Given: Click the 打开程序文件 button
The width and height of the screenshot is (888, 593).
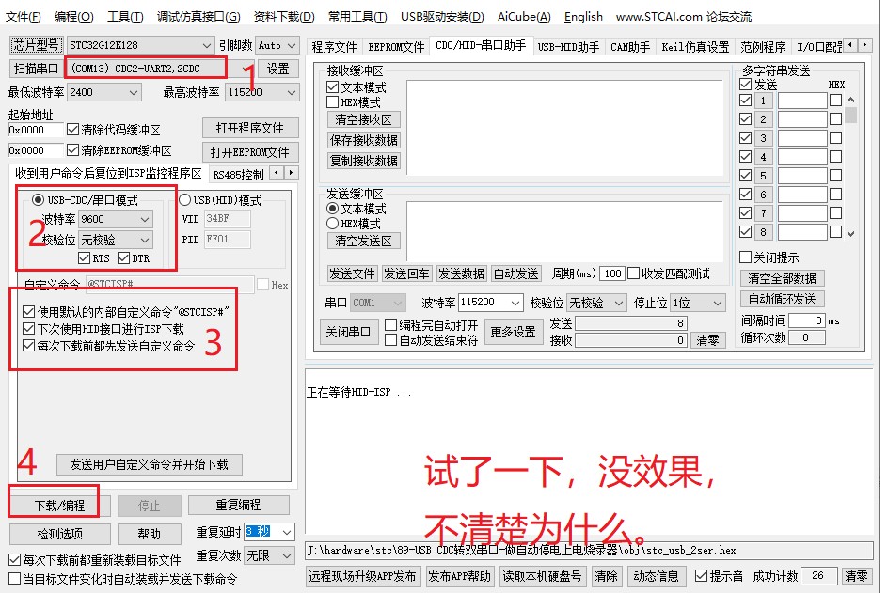Looking at the screenshot, I should pyautogui.click(x=249, y=128).
